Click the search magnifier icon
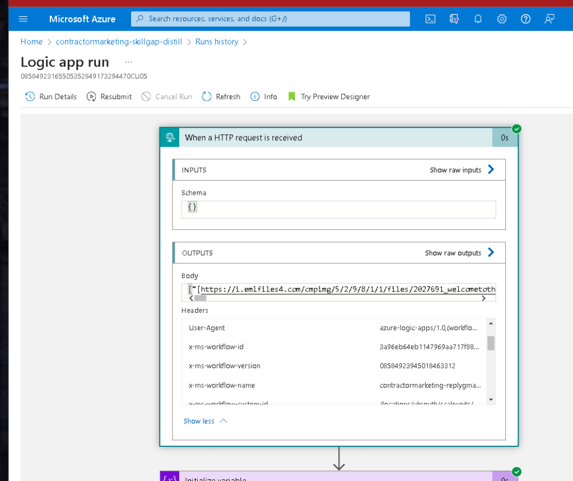Viewport: 573px width, 481px height. click(x=139, y=18)
